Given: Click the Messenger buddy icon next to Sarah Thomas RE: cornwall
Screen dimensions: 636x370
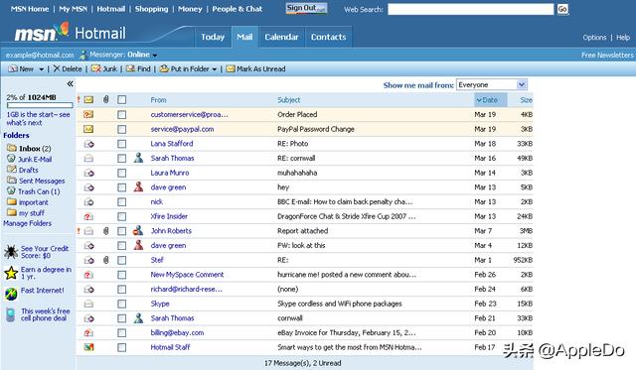Looking at the screenshot, I should (138, 158).
